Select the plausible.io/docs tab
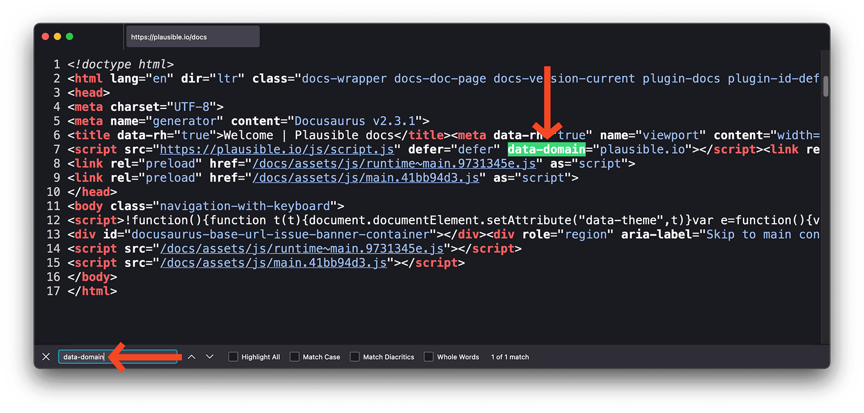Screen dimensions: 864x413 [192, 37]
